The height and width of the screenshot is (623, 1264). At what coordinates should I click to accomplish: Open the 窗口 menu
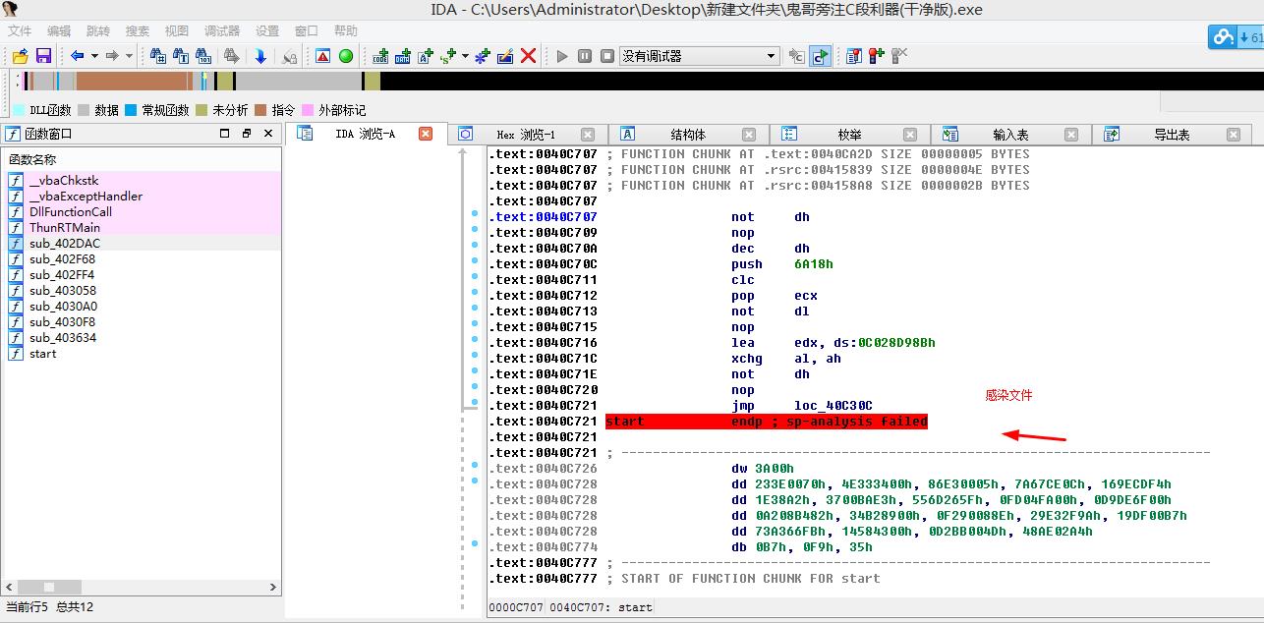(307, 30)
